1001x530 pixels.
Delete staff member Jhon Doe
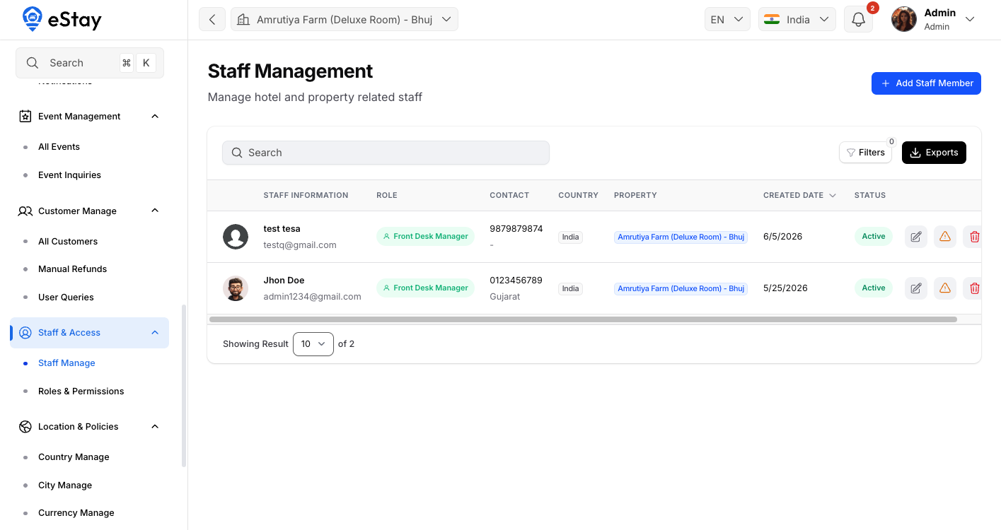point(974,288)
